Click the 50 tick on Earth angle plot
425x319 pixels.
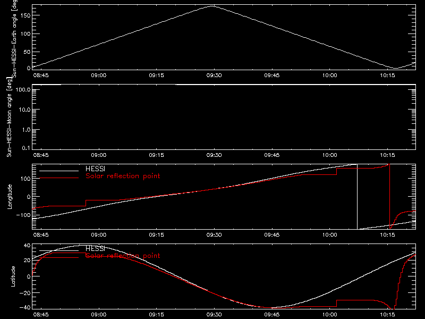[x=27, y=52]
